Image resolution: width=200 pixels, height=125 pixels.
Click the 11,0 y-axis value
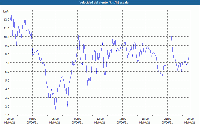[6, 28]
